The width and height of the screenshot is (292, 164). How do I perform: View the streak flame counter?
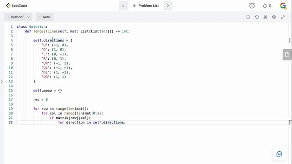[x=267, y=6]
